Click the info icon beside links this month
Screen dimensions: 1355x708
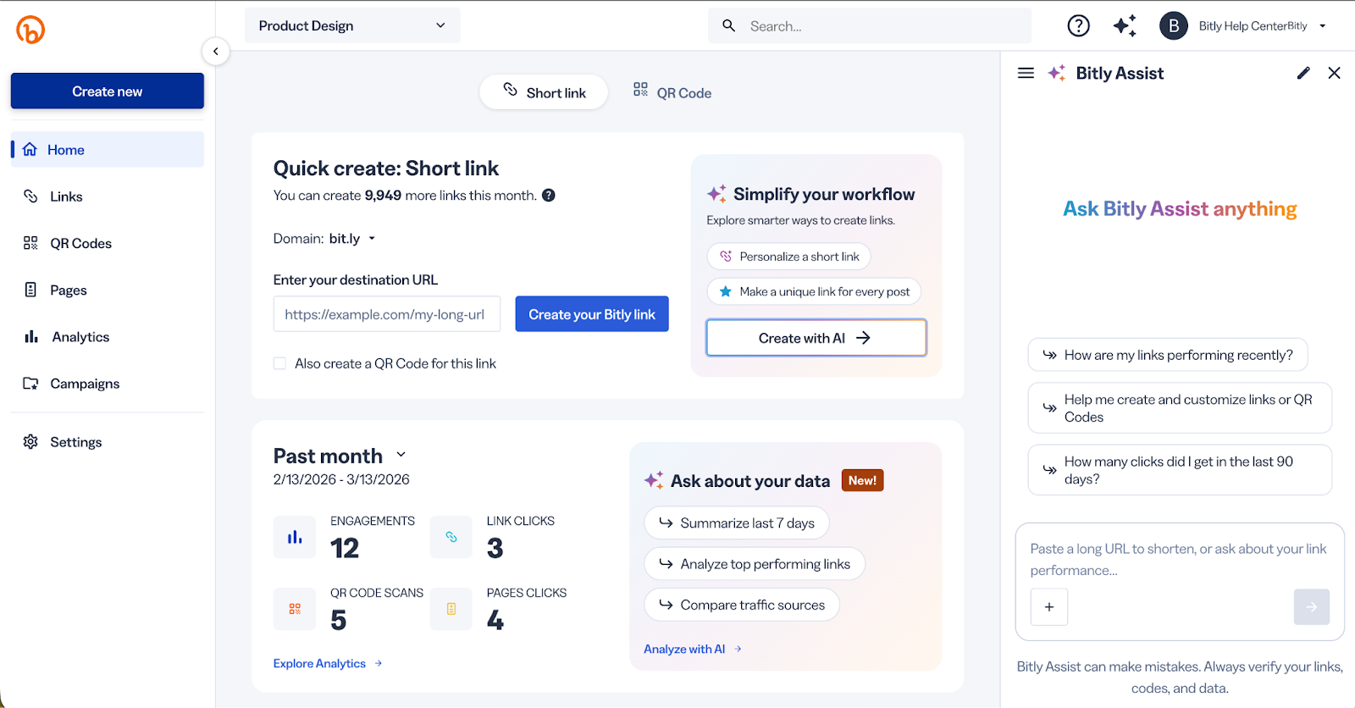pyautogui.click(x=549, y=196)
